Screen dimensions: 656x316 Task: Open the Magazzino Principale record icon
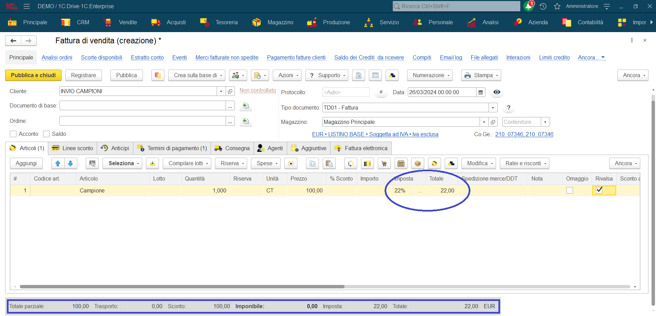(493, 122)
